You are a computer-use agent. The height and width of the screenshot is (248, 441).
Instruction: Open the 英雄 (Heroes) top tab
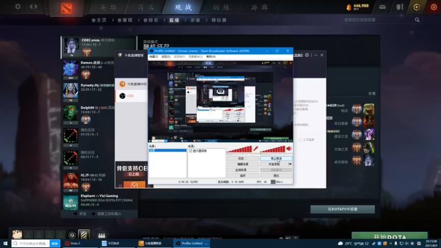click(108, 7)
